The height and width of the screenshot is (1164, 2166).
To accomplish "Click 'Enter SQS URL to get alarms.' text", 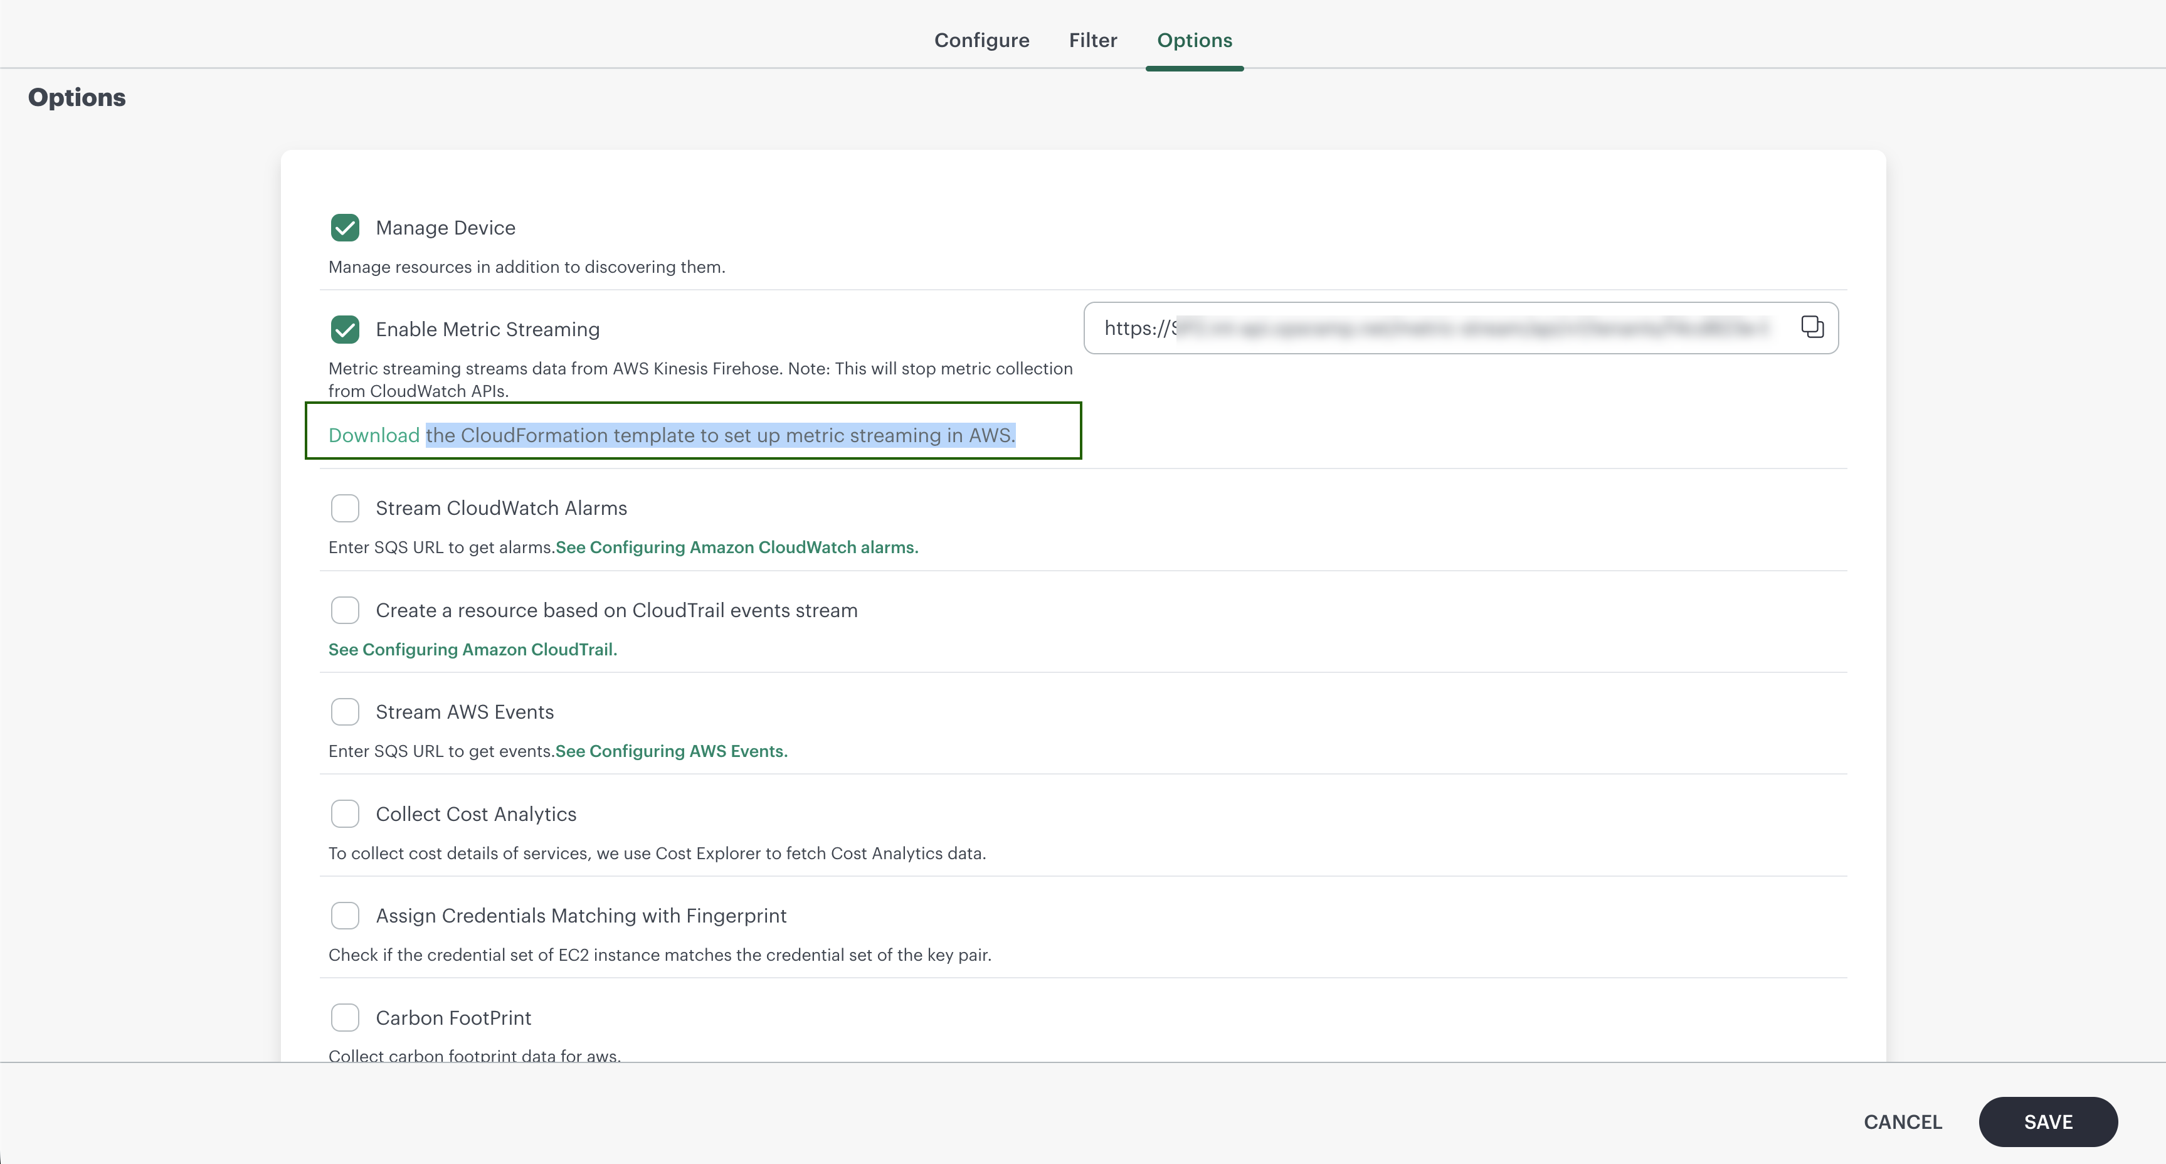I will [x=441, y=548].
